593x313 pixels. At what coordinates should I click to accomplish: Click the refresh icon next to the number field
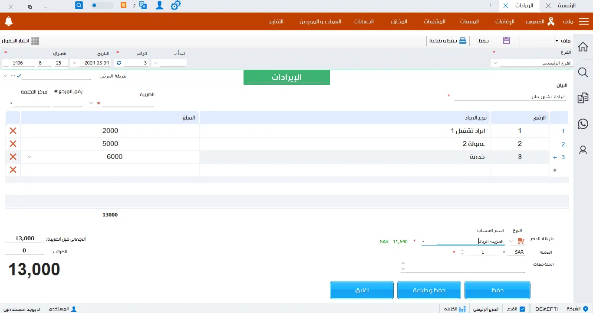coord(119,63)
